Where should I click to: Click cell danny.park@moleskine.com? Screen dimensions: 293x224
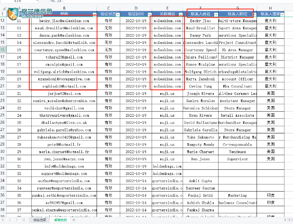[64, 35]
